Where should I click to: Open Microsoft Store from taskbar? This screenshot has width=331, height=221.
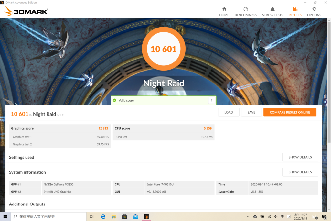[124, 216]
